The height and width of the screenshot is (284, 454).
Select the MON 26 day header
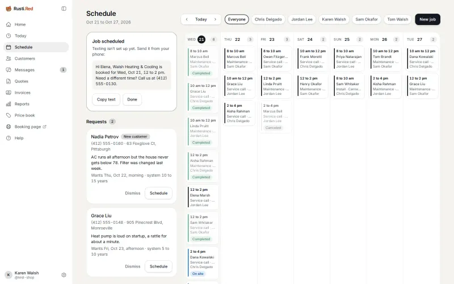tap(385, 39)
